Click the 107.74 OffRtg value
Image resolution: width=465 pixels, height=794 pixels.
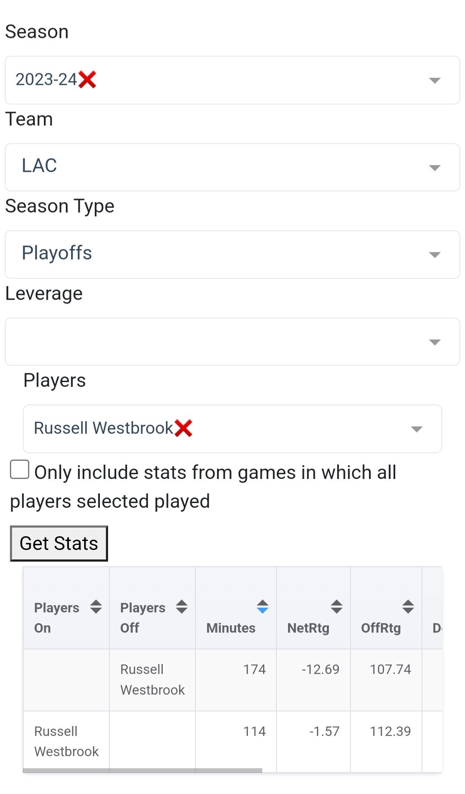(390, 670)
